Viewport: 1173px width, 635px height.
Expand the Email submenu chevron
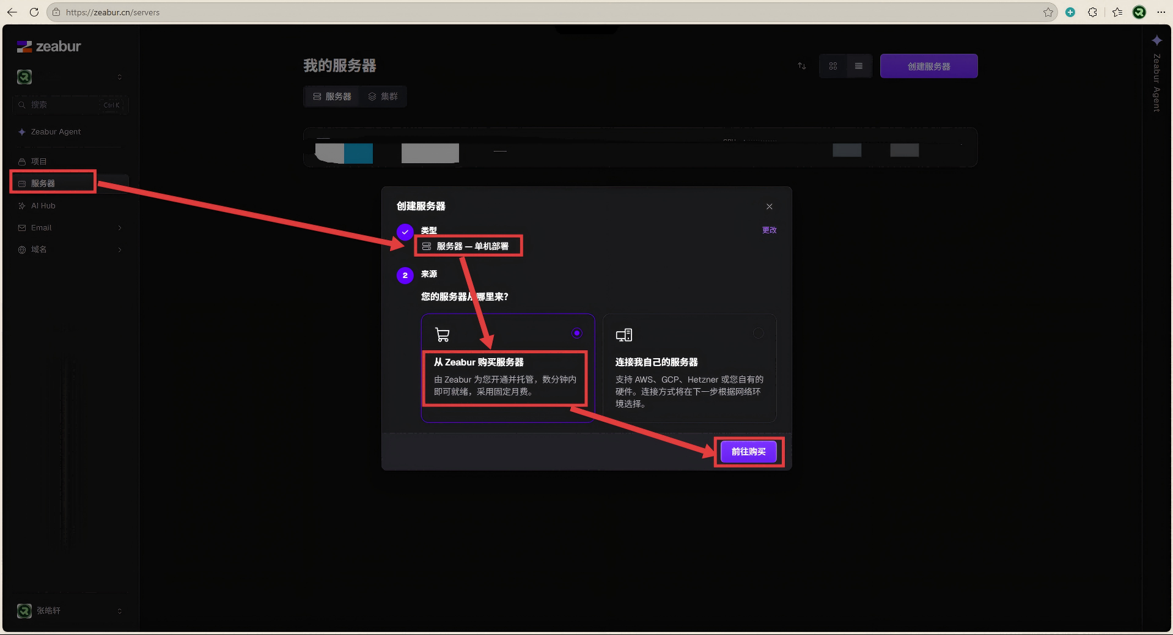[x=120, y=228]
